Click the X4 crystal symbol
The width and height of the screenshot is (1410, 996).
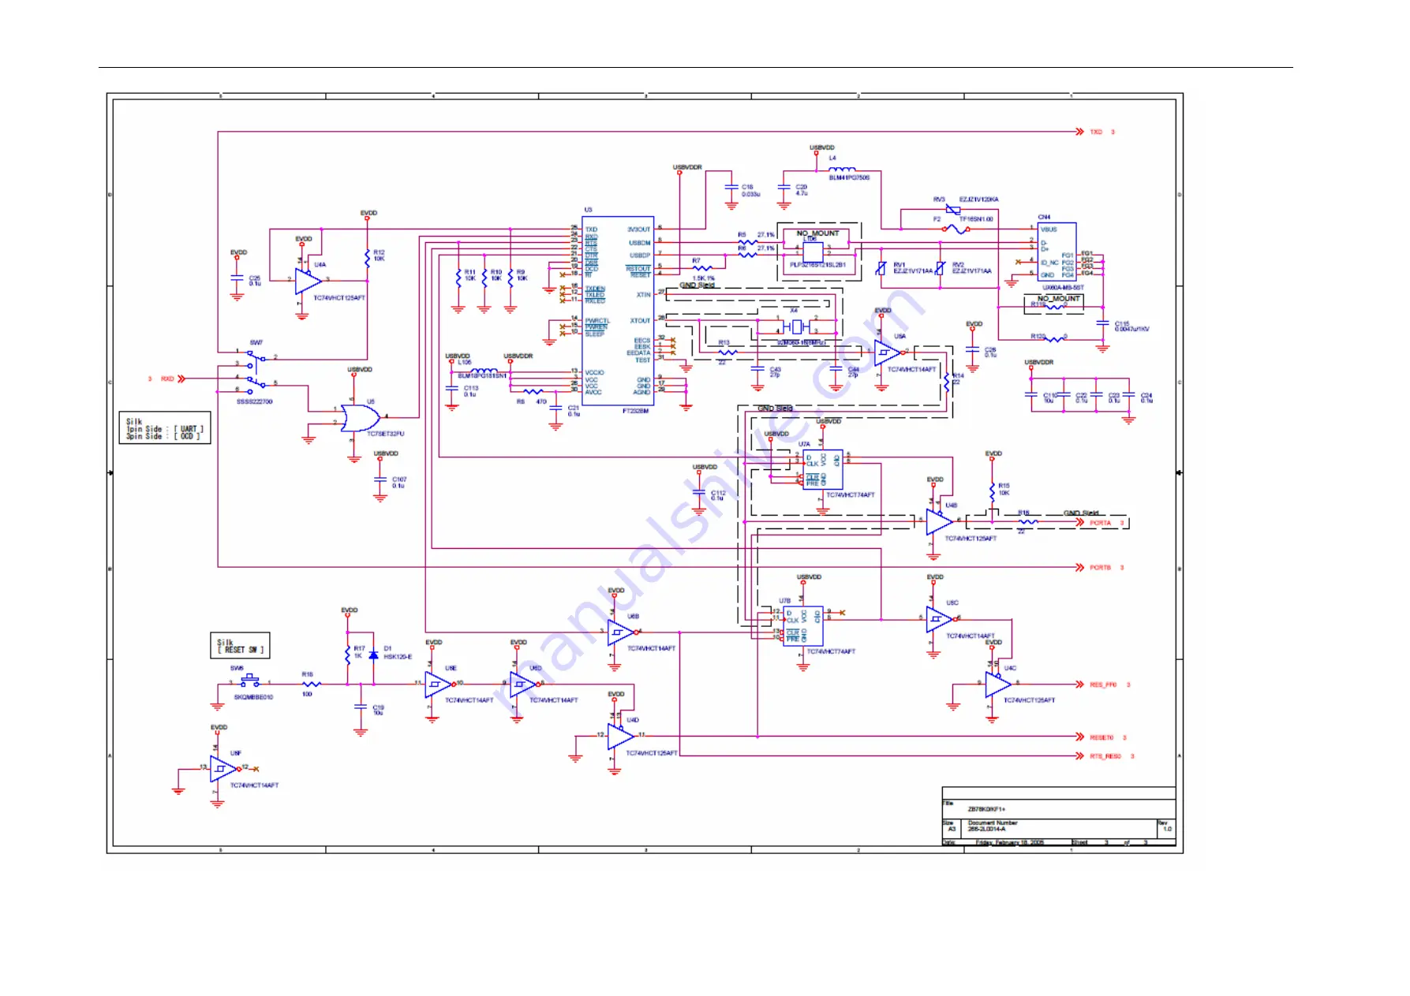coord(795,326)
